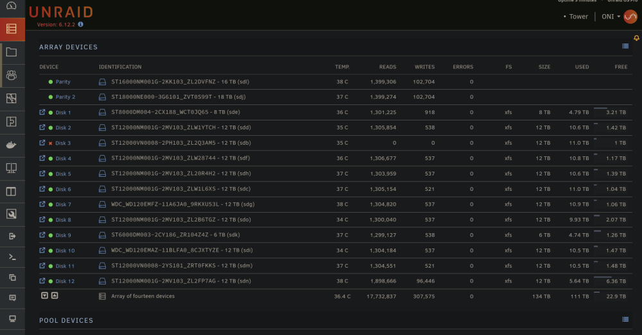Open the Dashboard gauge icon in sidebar

click(x=12, y=6)
